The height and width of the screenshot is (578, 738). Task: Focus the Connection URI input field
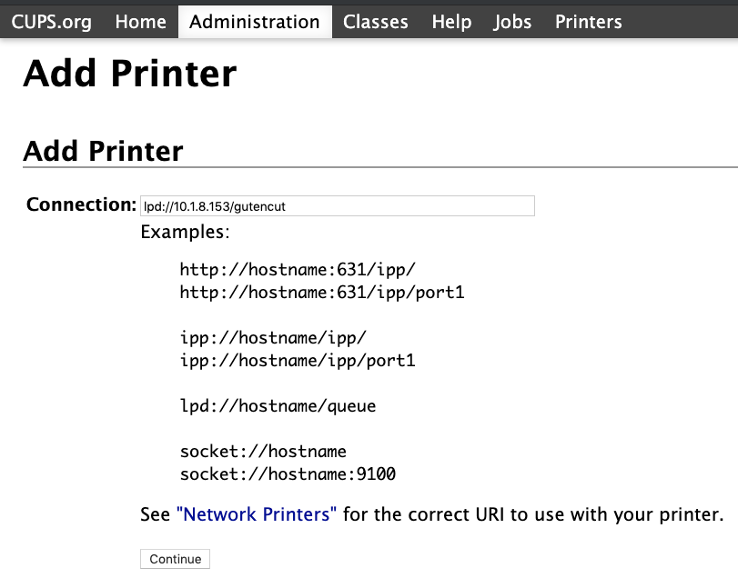(x=338, y=205)
